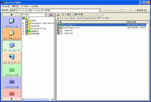Open the ヘルプ(H) menu

point(34,6)
